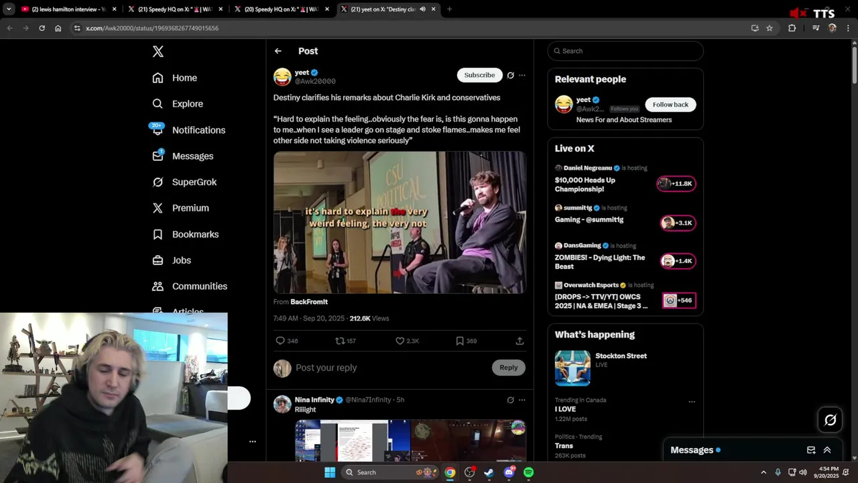Image resolution: width=858 pixels, height=483 pixels.
Task: Open Messages from the sidebar
Action: tap(182, 156)
